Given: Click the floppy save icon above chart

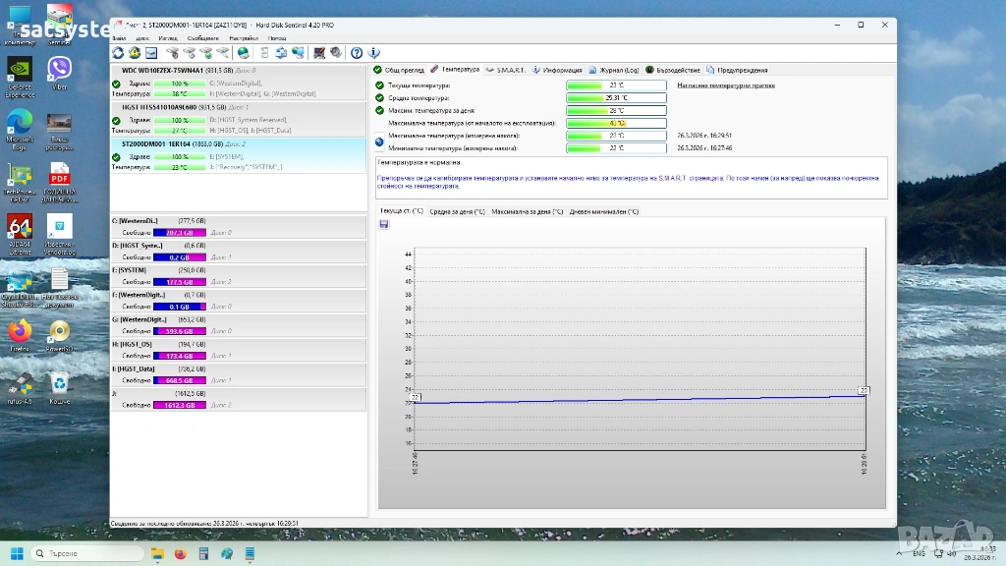Looking at the screenshot, I should 383,224.
